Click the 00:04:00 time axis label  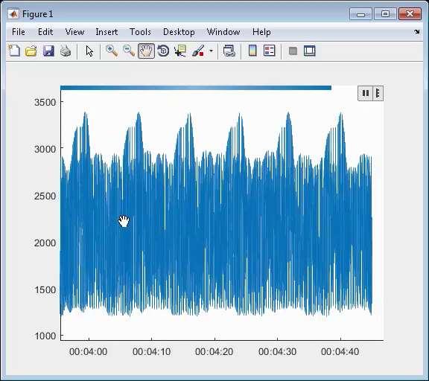(x=89, y=351)
